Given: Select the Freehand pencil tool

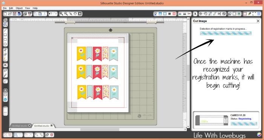Looking at the screenshot, I should tap(5, 59).
